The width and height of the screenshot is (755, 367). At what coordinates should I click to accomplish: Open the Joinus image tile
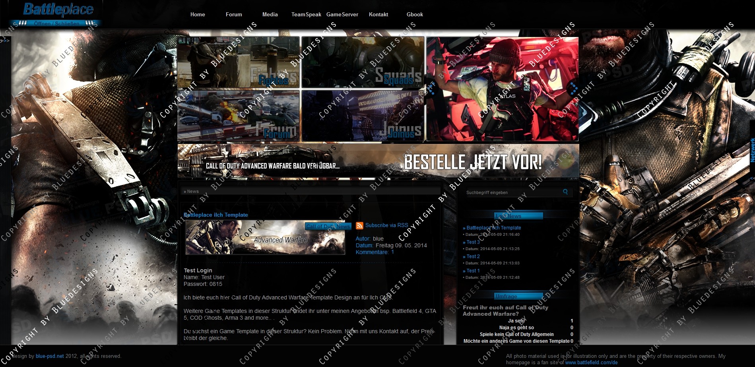coord(363,116)
